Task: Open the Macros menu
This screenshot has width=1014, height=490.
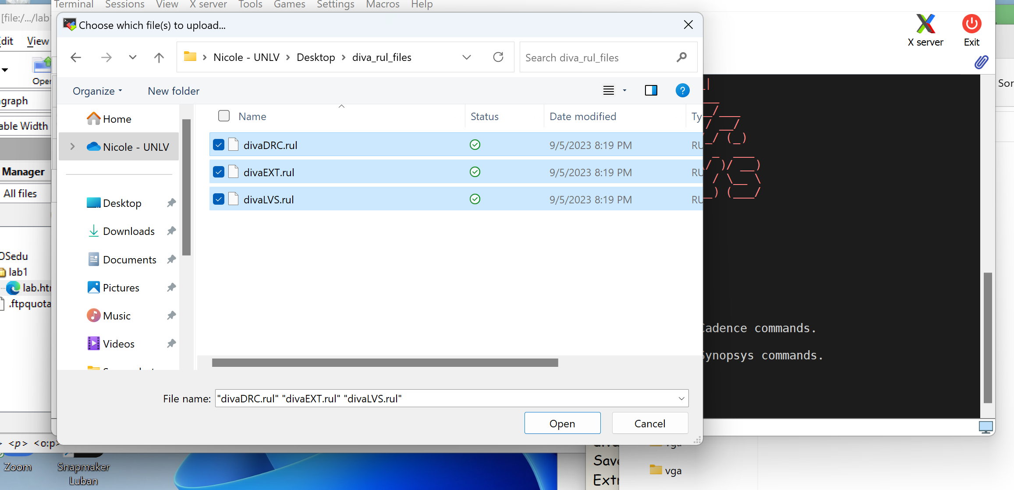Action: (383, 4)
